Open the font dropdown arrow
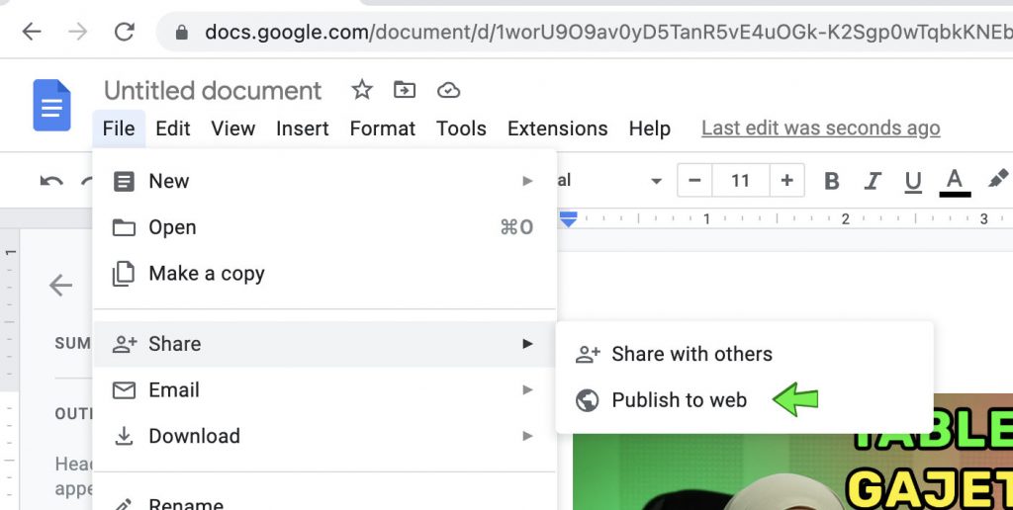 tap(657, 181)
